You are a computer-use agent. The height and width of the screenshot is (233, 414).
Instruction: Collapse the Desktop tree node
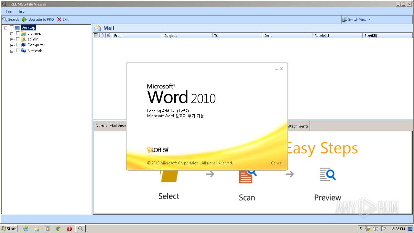[6, 28]
